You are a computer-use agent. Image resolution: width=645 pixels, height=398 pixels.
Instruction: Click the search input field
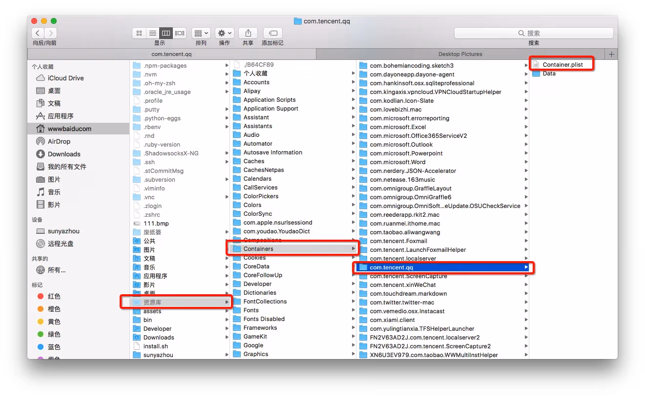point(533,33)
